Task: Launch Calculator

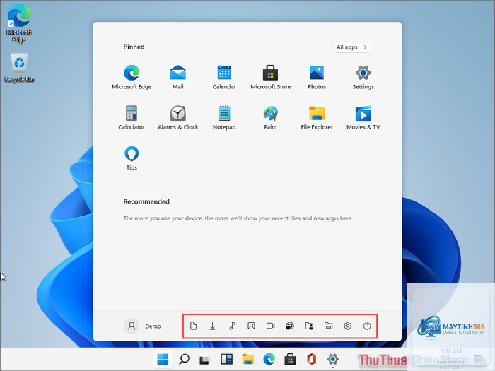Action: point(132,118)
